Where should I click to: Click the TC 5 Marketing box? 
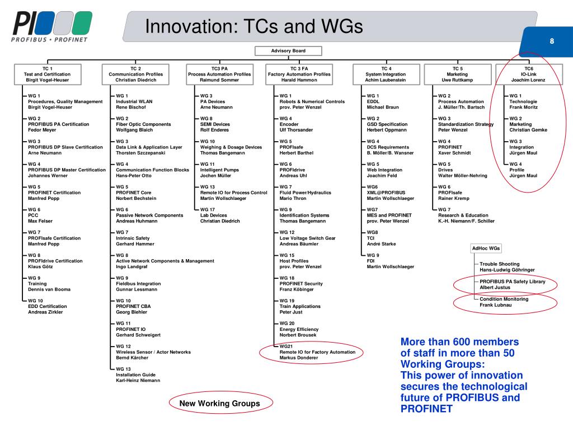click(458, 74)
